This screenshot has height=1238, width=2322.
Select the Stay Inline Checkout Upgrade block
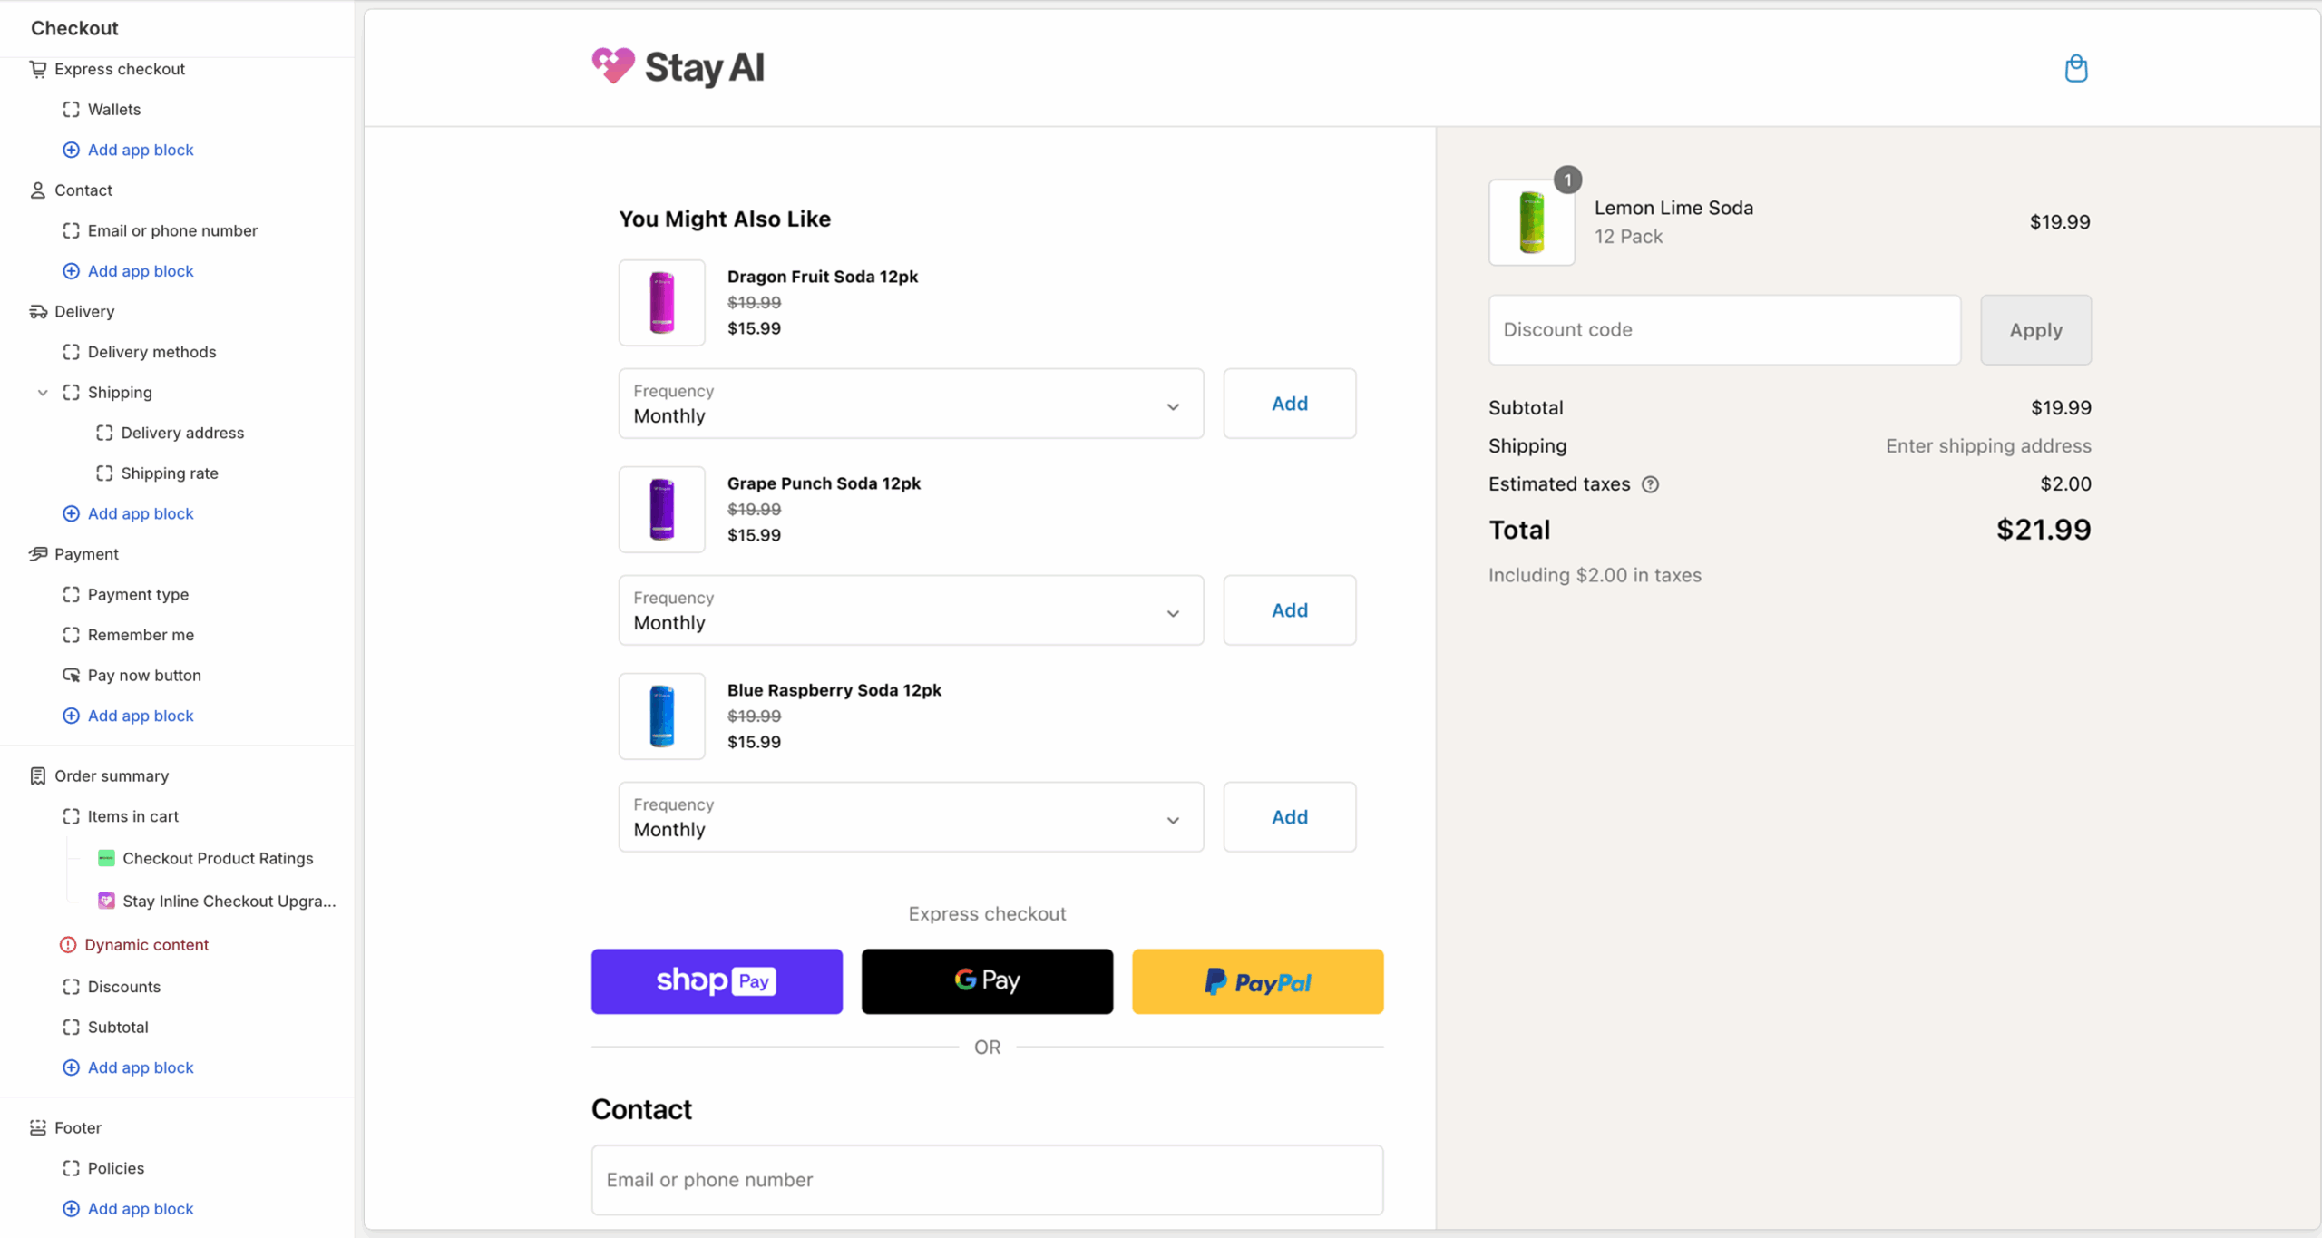[229, 901]
